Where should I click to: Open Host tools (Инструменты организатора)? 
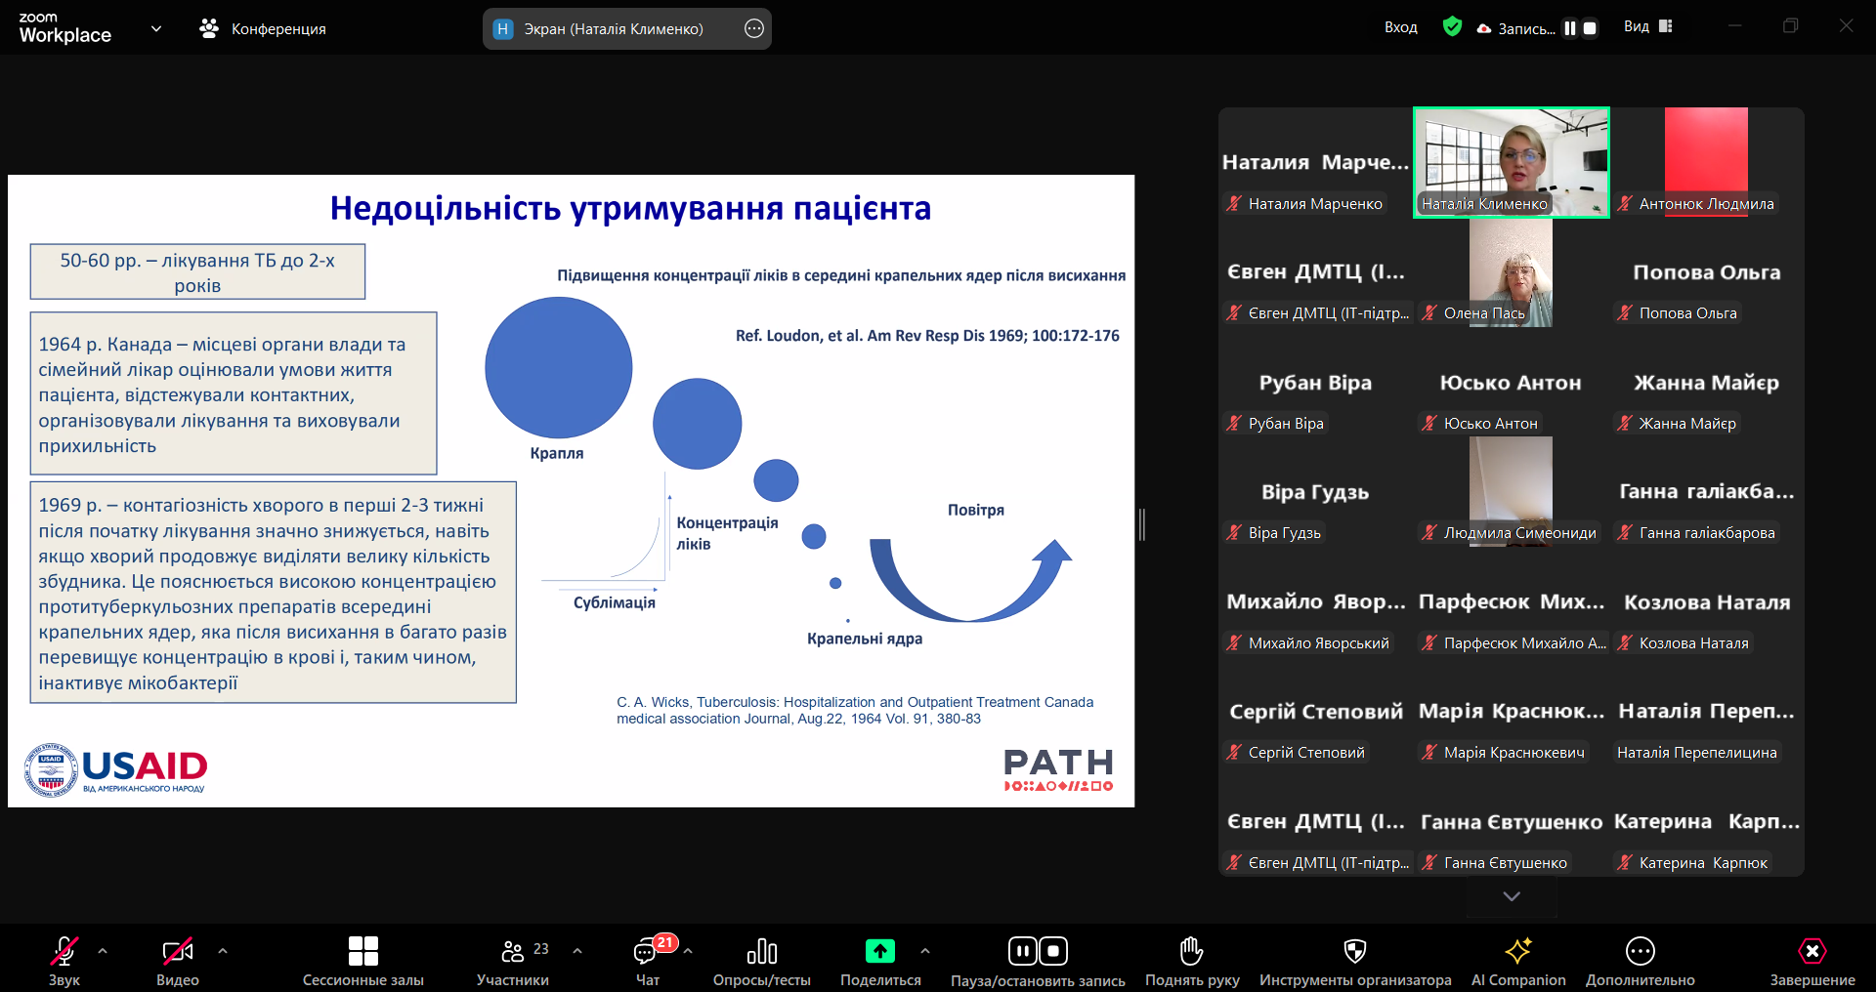(x=1354, y=952)
